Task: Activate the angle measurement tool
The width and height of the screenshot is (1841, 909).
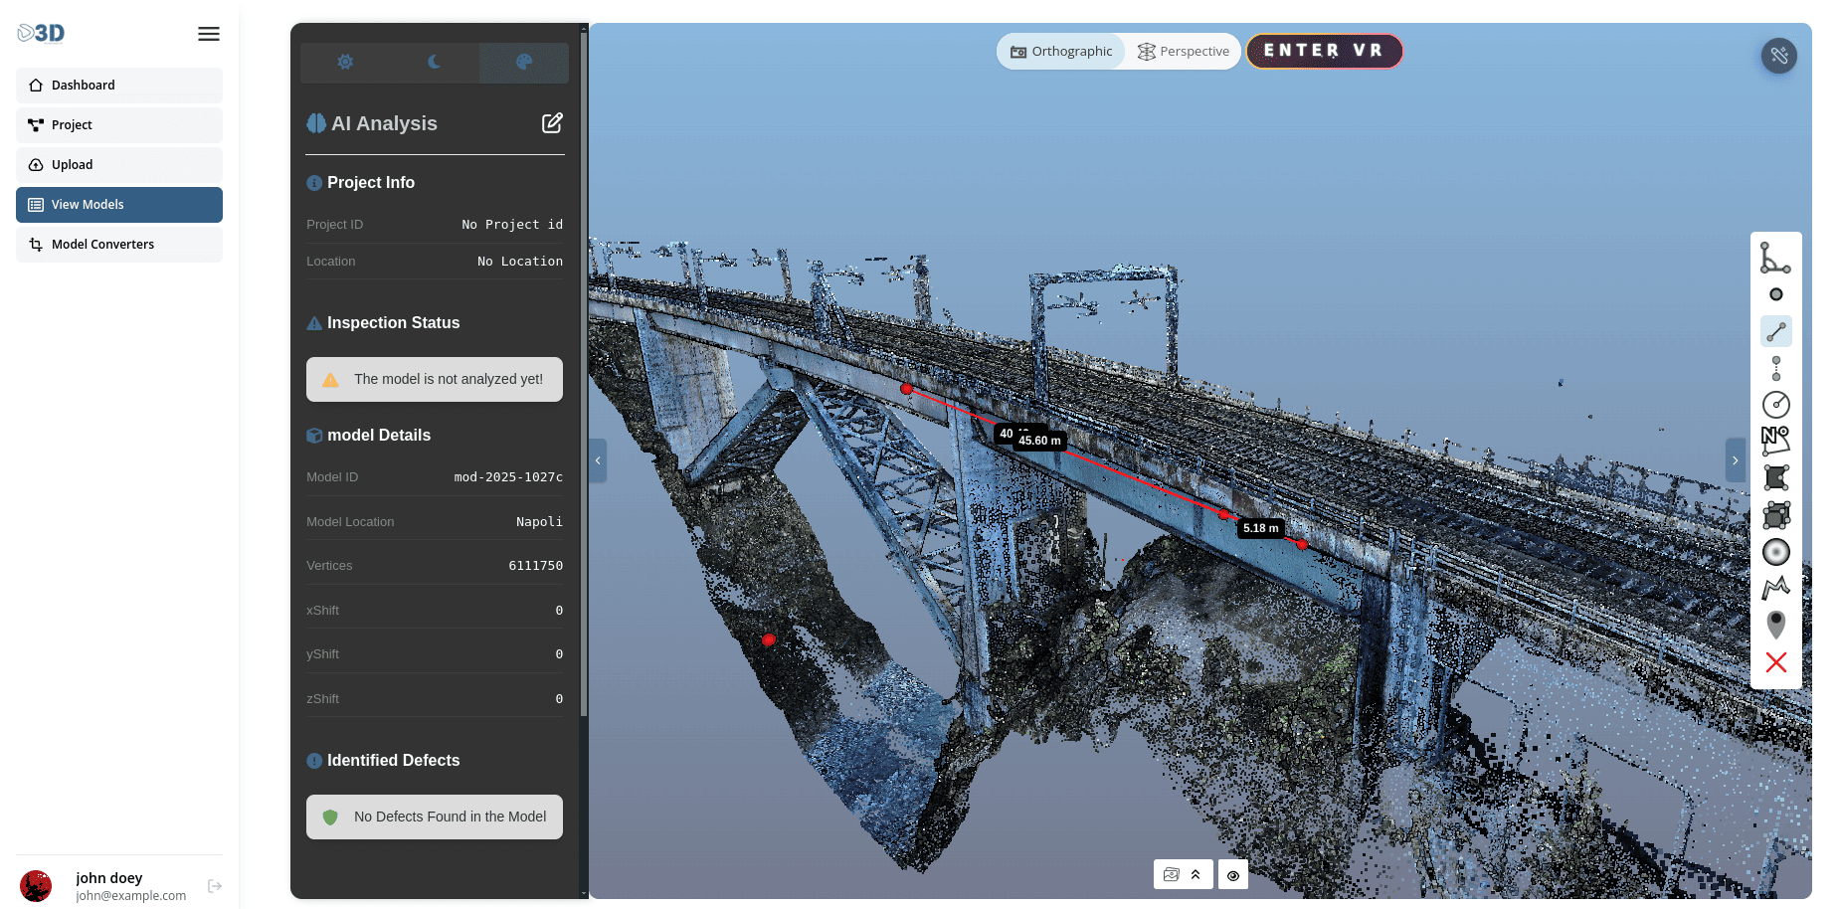Action: [x=1776, y=259]
